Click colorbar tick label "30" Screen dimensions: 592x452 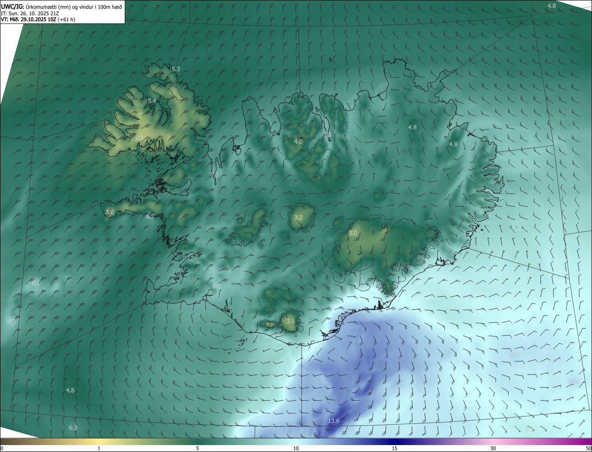(493, 448)
